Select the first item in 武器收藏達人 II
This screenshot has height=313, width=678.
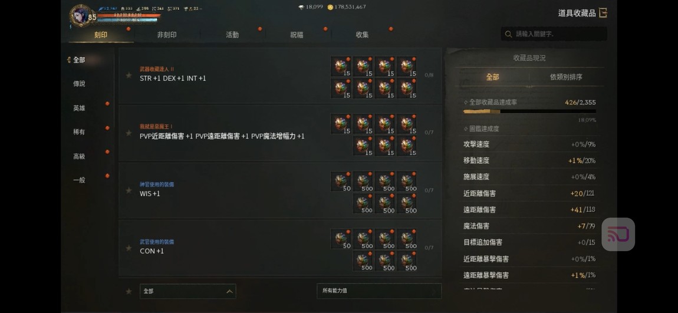click(341, 67)
